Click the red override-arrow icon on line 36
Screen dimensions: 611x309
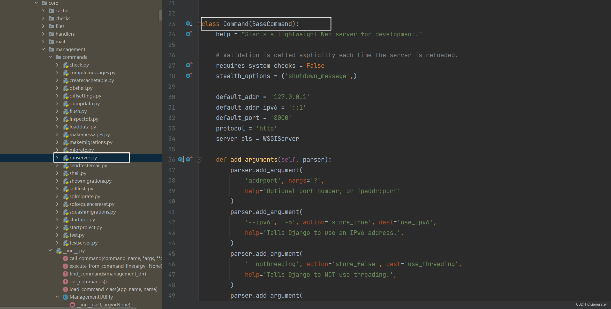point(189,159)
